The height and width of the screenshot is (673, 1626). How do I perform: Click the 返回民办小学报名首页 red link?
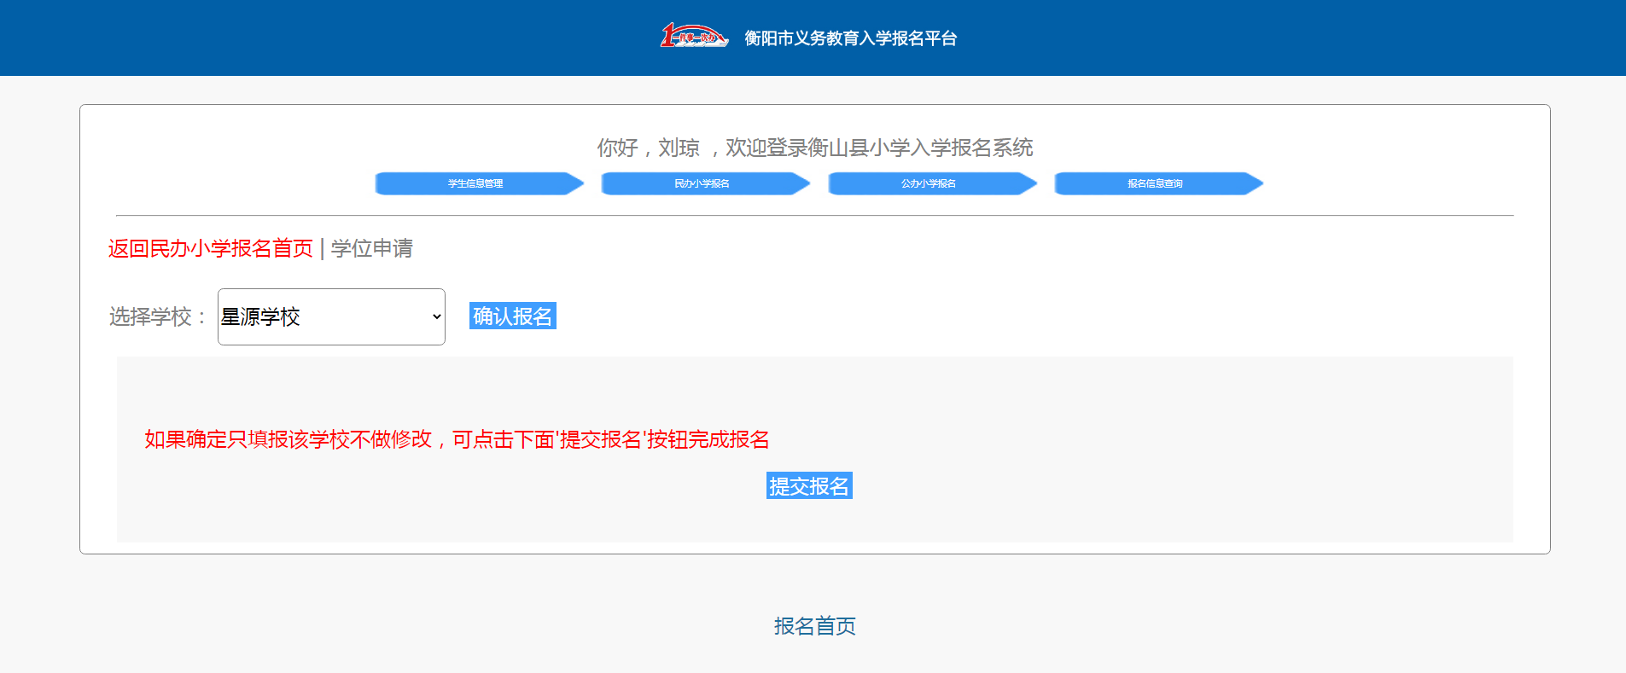click(211, 248)
